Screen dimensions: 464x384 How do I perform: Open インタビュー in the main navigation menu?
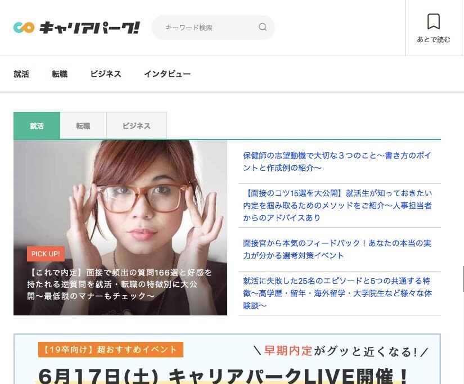pyautogui.click(x=167, y=74)
